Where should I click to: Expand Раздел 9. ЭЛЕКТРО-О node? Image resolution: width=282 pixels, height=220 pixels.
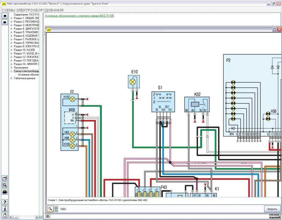(x=11, y=46)
